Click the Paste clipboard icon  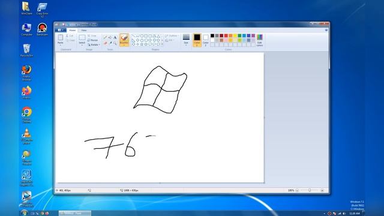[60, 38]
